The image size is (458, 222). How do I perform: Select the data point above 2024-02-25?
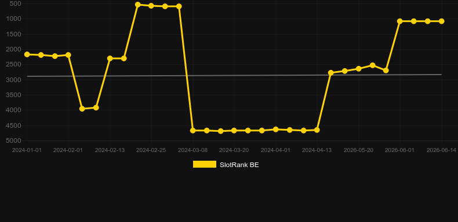tap(151, 6)
